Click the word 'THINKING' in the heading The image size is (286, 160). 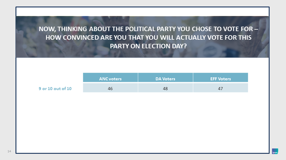(x=72, y=29)
